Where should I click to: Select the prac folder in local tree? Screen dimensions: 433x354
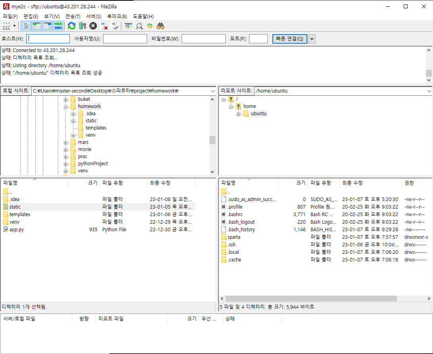[82, 157]
